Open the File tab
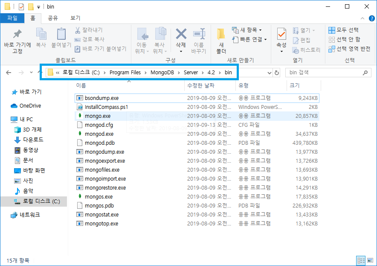The image size is (377, 266). pyautogui.click(x=12, y=18)
